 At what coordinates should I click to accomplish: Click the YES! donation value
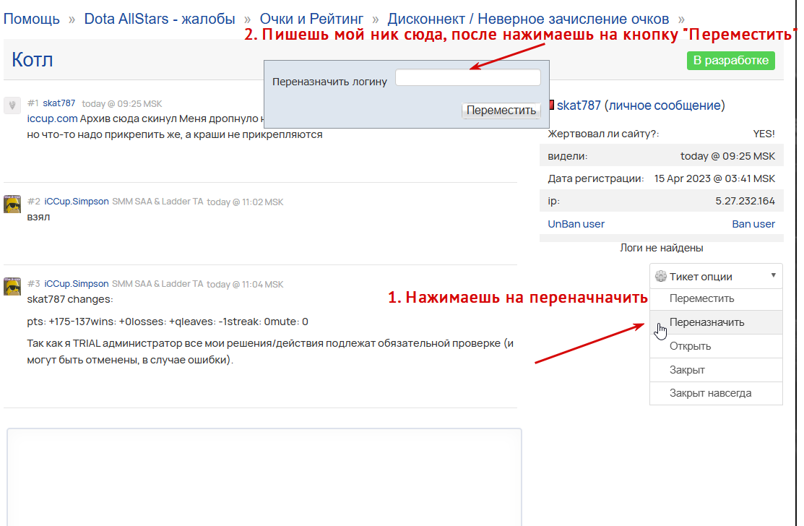click(x=764, y=134)
